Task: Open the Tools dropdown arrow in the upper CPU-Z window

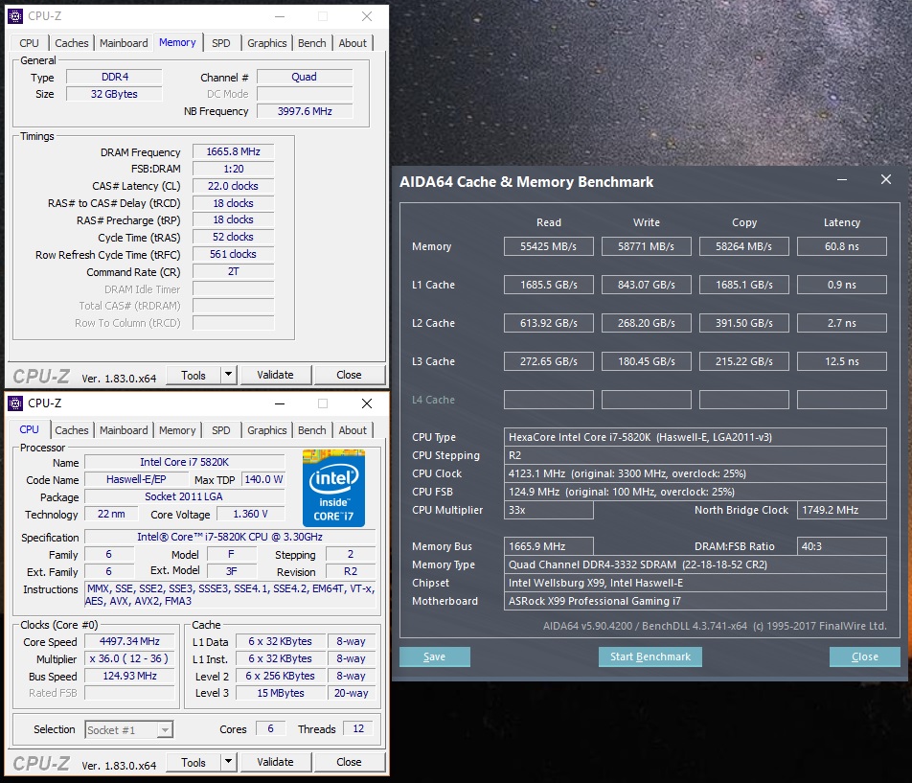Action: [229, 375]
